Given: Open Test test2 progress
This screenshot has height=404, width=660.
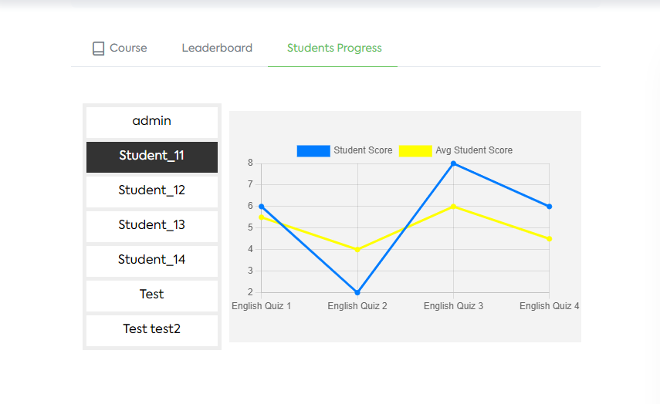Looking at the screenshot, I should click(x=152, y=331).
